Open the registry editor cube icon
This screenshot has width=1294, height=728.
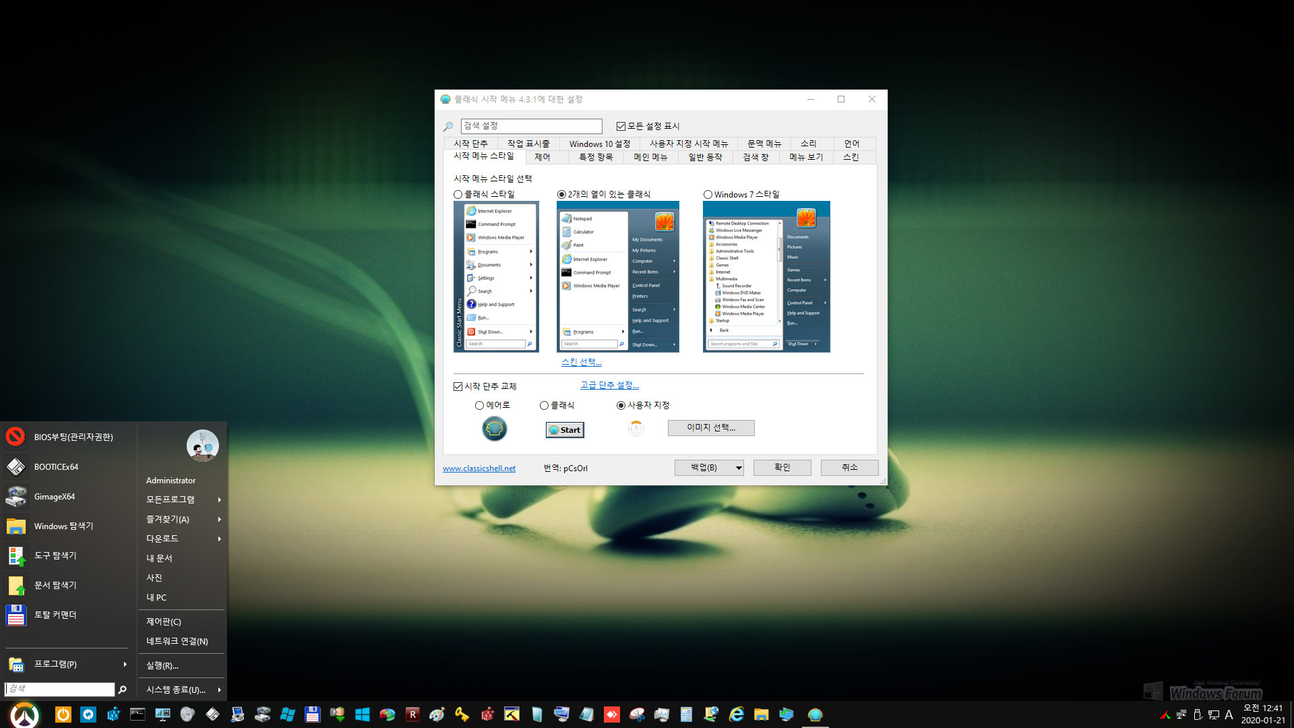pos(113,715)
